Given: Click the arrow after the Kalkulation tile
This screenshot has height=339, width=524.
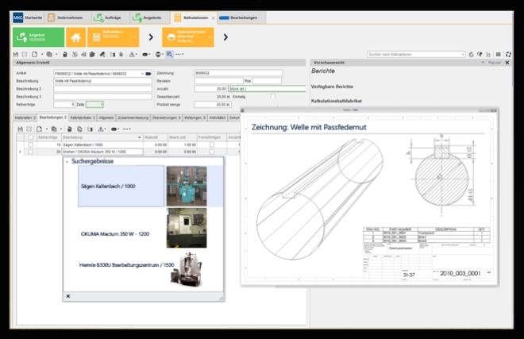Looking at the screenshot, I should point(150,37).
